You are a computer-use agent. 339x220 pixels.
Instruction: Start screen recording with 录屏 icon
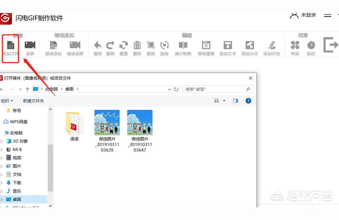tap(30, 46)
